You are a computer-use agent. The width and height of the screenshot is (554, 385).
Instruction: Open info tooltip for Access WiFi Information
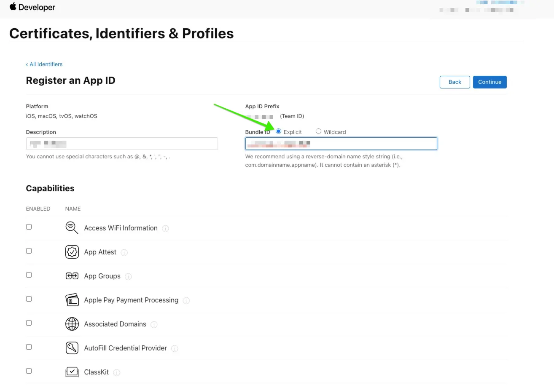click(166, 228)
